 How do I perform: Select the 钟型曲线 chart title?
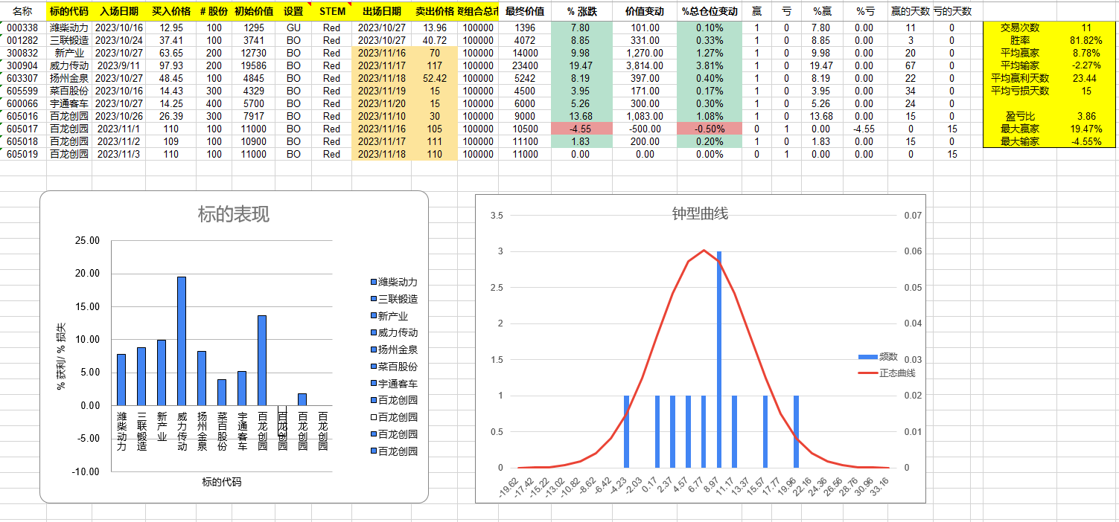[698, 214]
